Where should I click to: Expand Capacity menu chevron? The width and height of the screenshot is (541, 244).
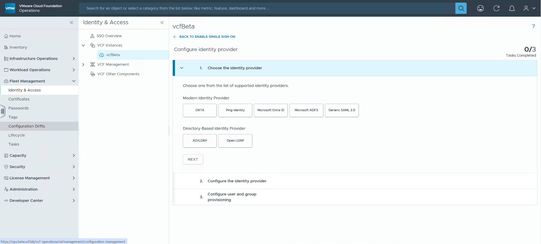tap(74, 156)
